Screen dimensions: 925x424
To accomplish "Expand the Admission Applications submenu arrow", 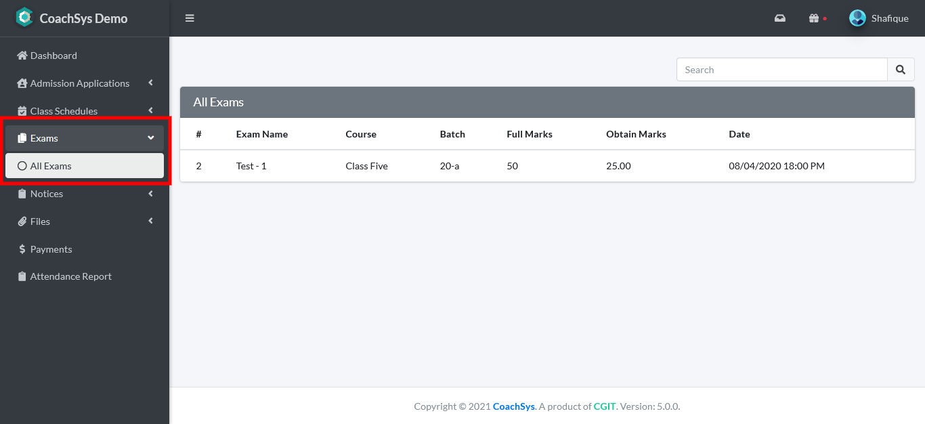I will click(150, 83).
